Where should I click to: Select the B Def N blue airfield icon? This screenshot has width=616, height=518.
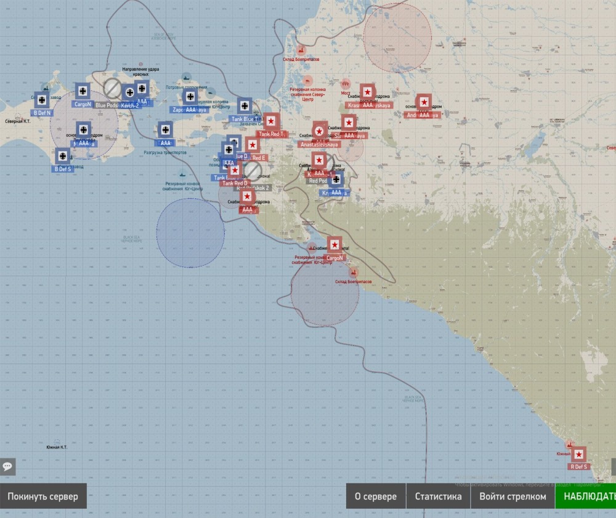click(x=42, y=100)
